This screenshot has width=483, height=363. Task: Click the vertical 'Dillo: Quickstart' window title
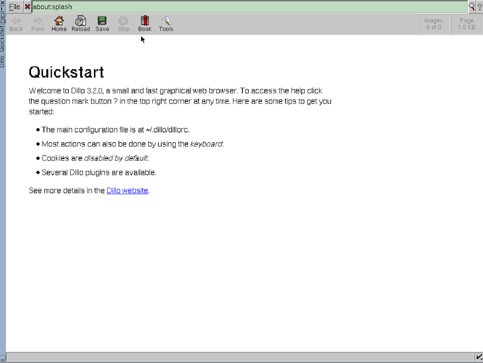click(3, 46)
